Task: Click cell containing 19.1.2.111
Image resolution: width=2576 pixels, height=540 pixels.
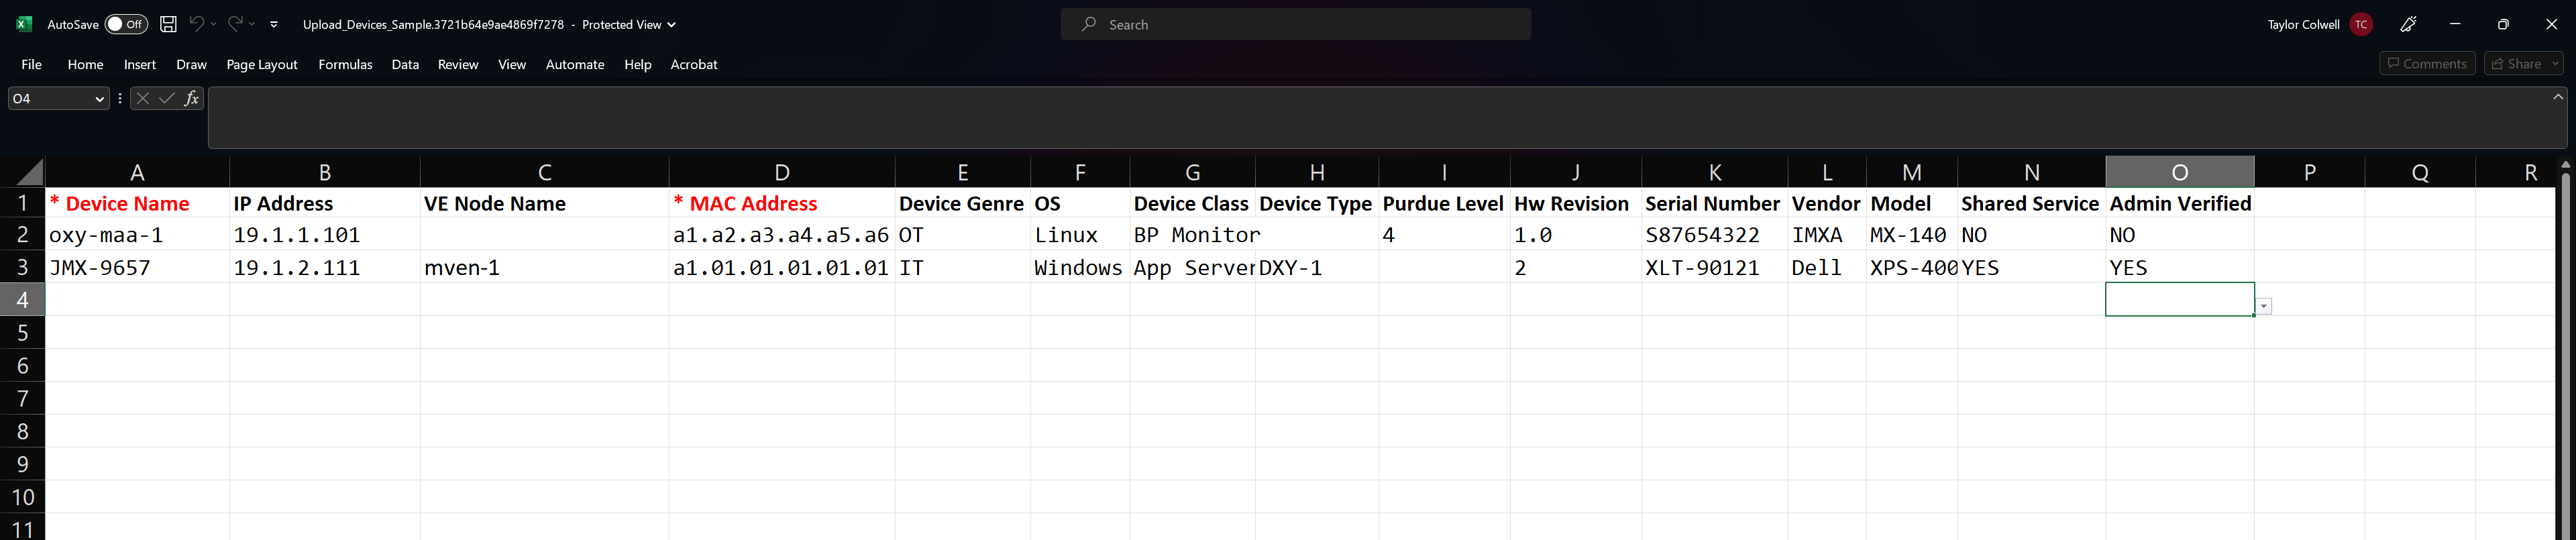Action: click(x=325, y=267)
